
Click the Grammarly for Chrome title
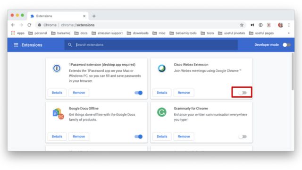[191, 108]
